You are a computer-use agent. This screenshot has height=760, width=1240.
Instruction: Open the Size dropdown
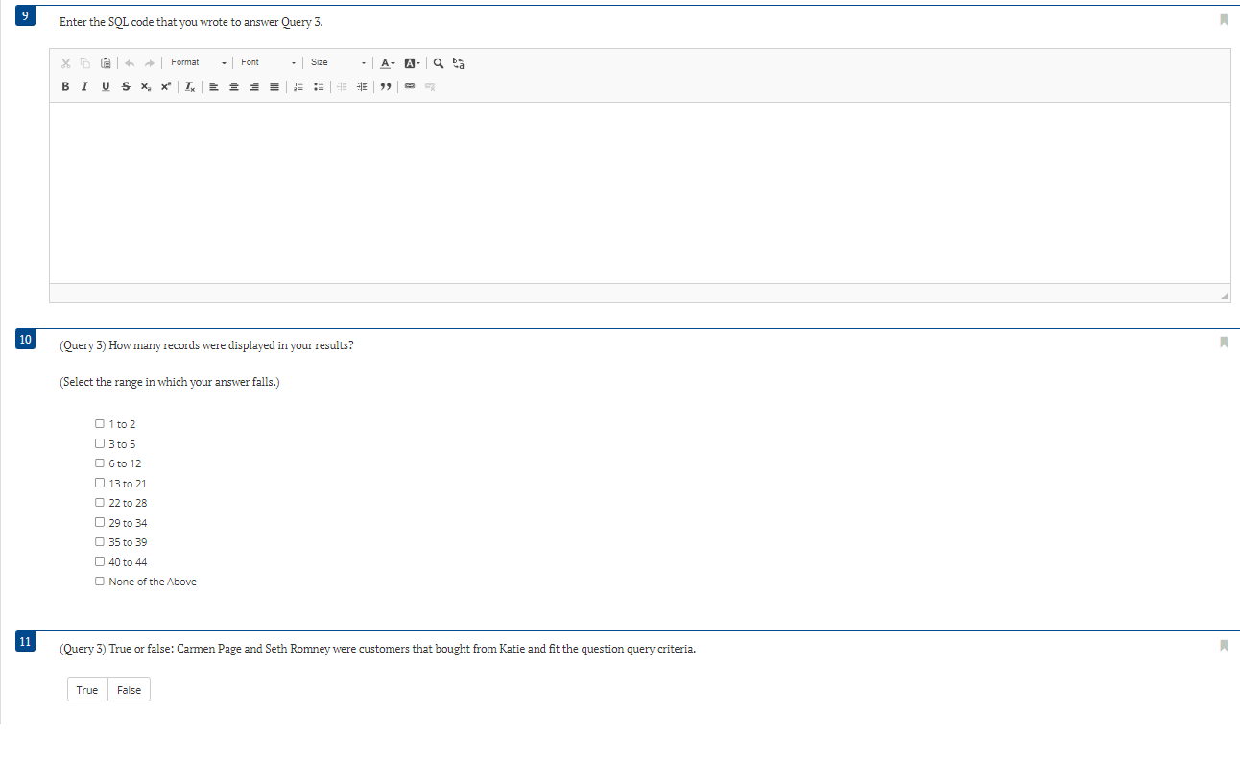[336, 62]
